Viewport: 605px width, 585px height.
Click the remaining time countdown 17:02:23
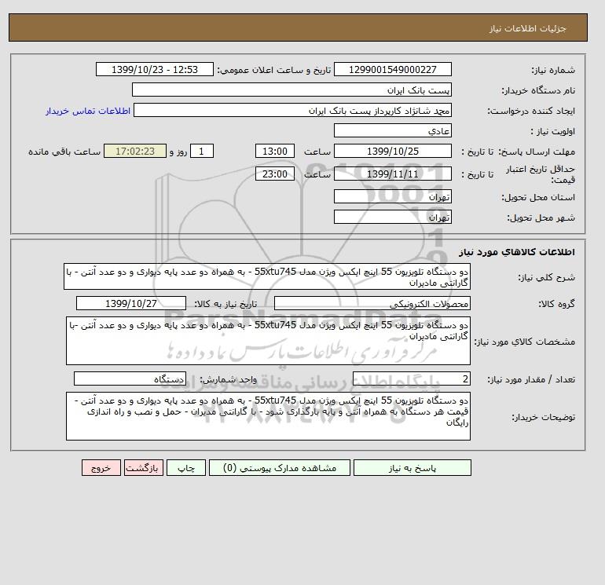tap(135, 152)
